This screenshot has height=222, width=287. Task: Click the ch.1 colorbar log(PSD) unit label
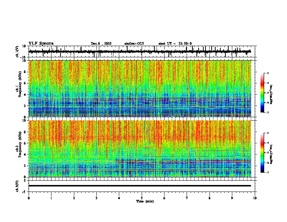click(271, 94)
